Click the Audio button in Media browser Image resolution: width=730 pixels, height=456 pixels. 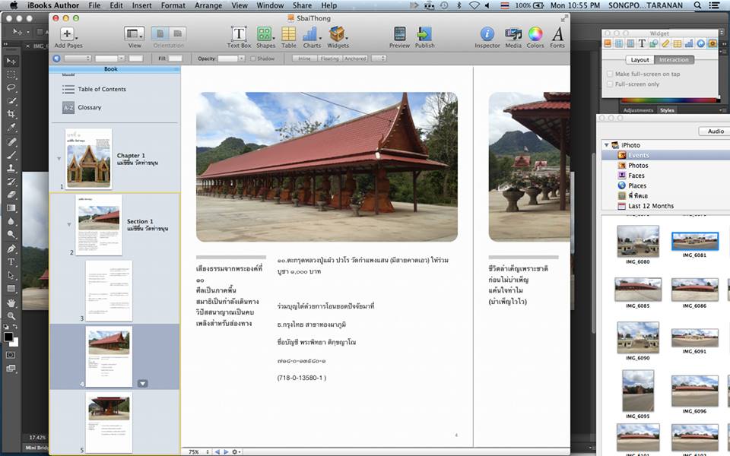(x=716, y=131)
